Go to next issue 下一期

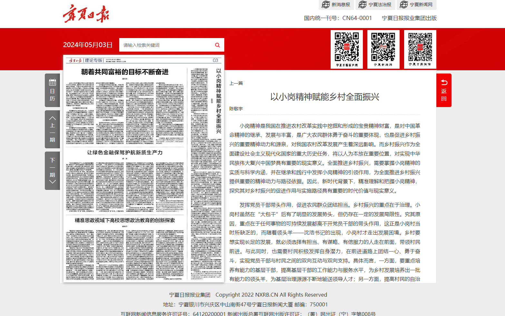pyautogui.click(x=52, y=171)
